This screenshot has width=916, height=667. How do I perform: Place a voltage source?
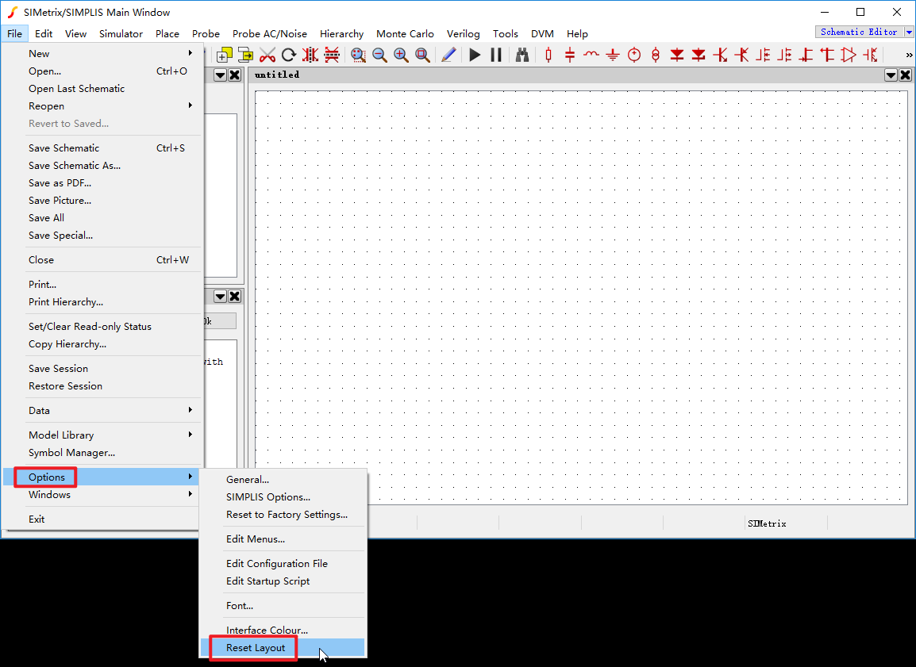634,55
